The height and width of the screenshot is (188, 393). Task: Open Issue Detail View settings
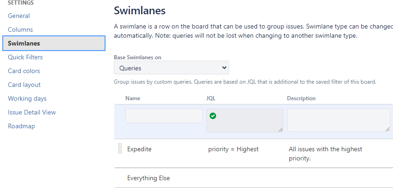pyautogui.click(x=32, y=112)
